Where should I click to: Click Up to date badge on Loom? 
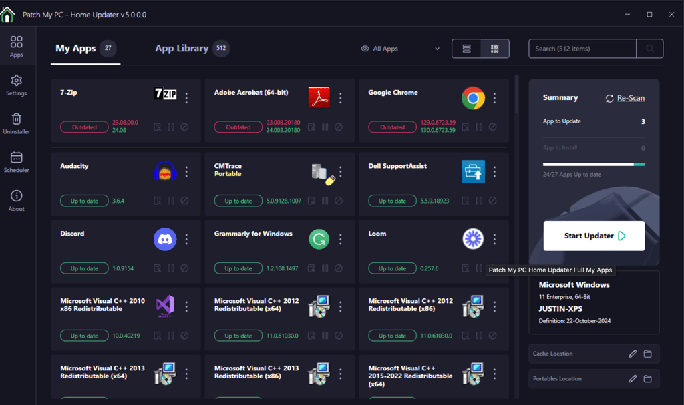(x=392, y=268)
